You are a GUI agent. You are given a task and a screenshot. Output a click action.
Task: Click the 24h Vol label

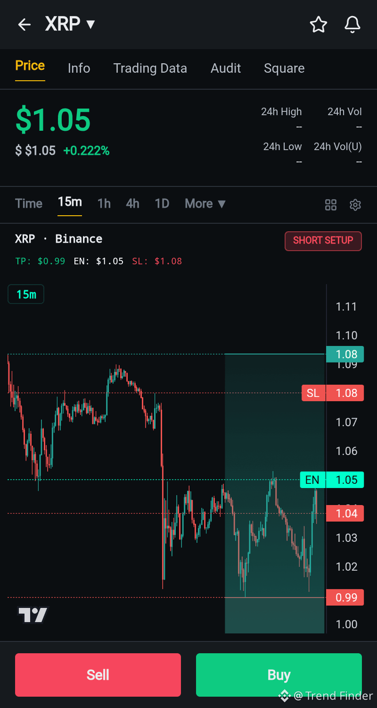(344, 112)
